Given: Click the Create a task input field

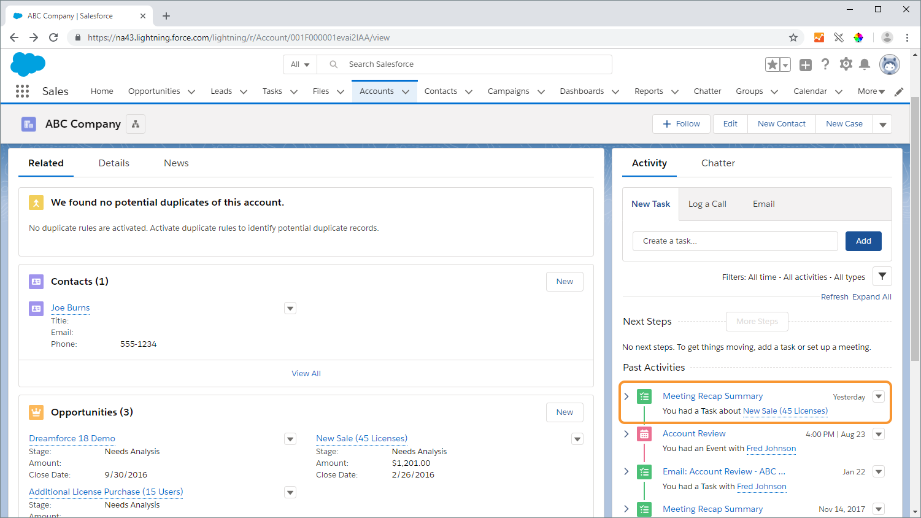Looking at the screenshot, I should point(735,241).
